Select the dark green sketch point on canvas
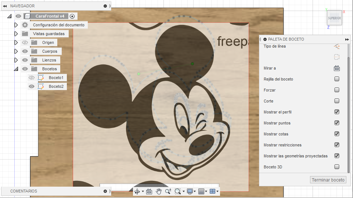 click(x=192, y=64)
